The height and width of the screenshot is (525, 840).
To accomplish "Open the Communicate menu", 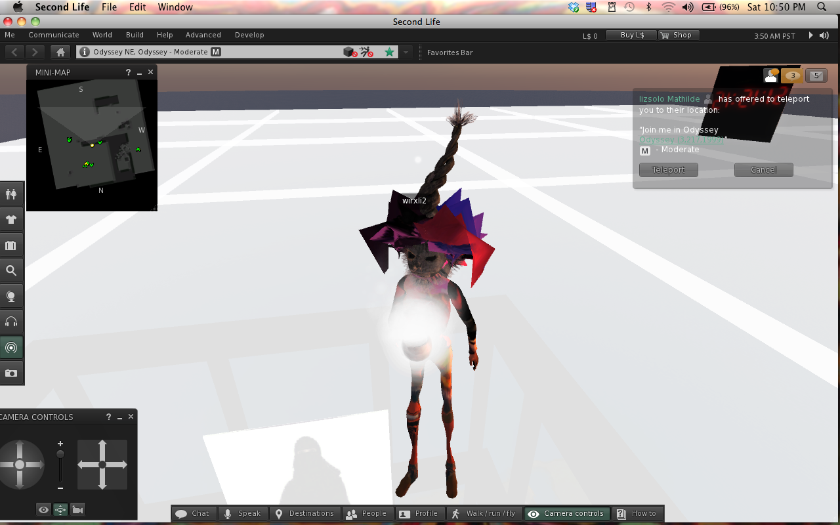I will (54, 35).
